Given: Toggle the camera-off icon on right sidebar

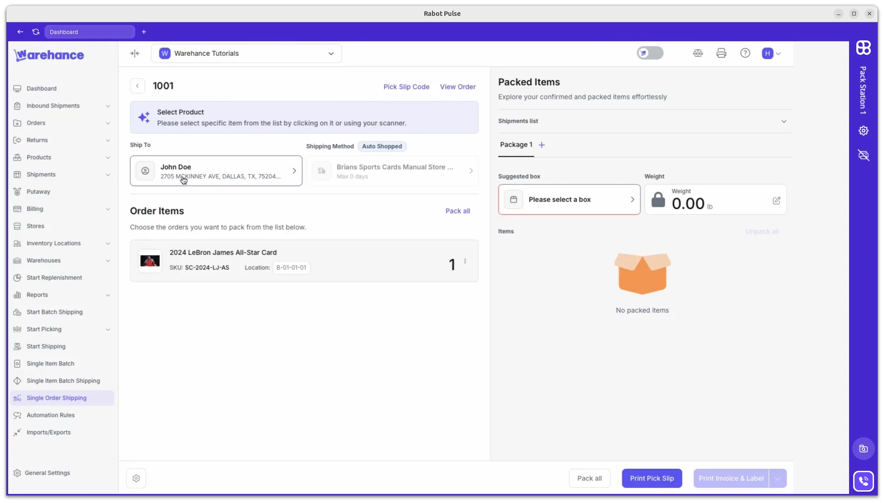Looking at the screenshot, I should (864, 156).
